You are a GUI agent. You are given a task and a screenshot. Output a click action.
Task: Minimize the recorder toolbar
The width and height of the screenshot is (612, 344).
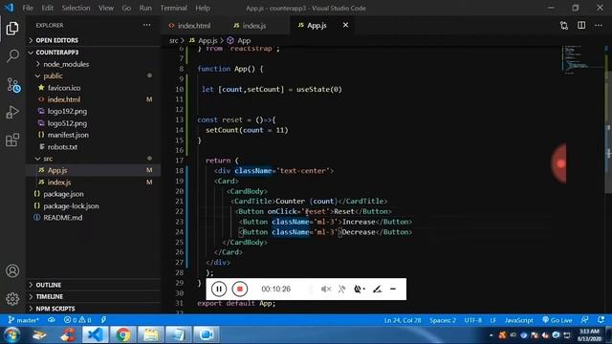coord(393,289)
